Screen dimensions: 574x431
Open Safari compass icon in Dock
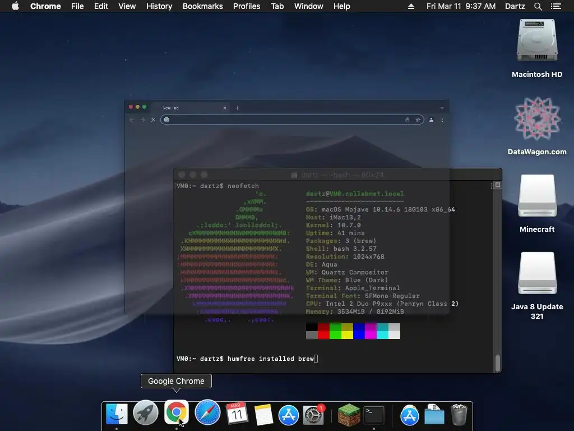pyautogui.click(x=207, y=413)
